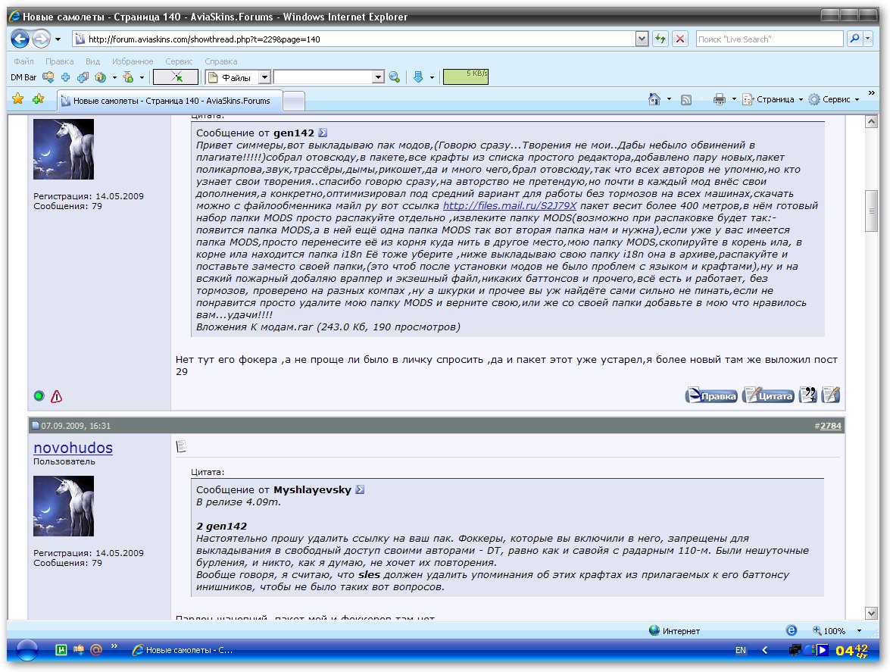Click the RSS feeds icon
The image size is (890, 672).
pos(686,99)
